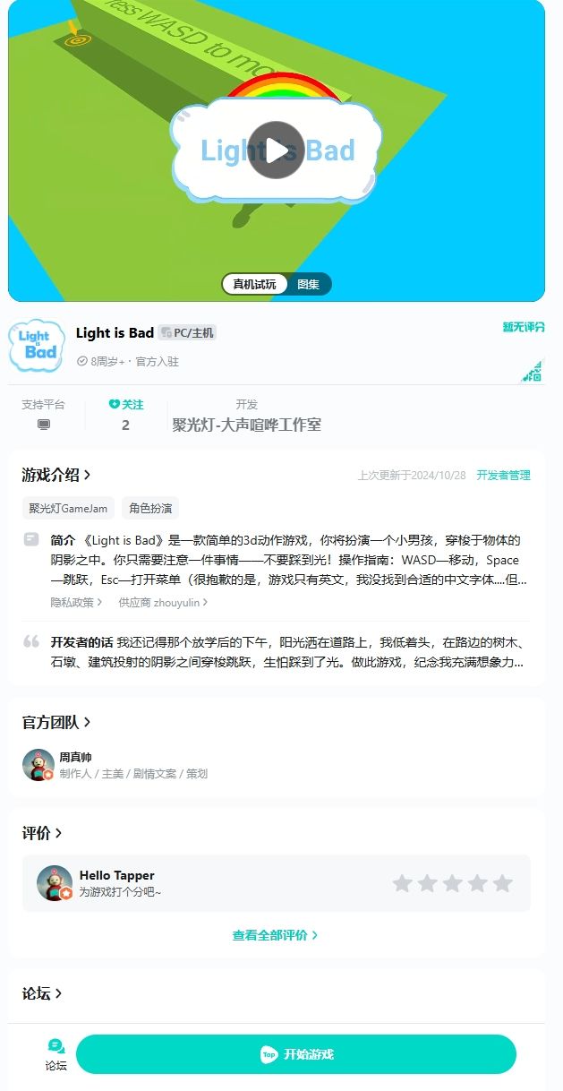Screen dimensions: 563x1091
Task: Rate the game five stars
Action: tap(503, 884)
